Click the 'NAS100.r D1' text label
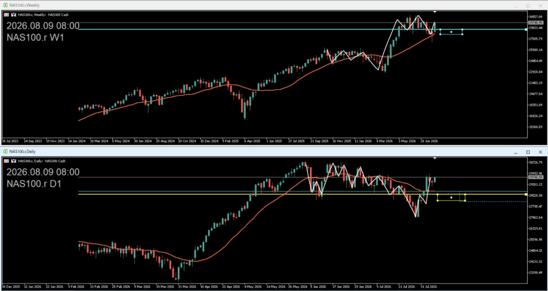Image resolution: width=548 pixels, height=291 pixels. 34,184
